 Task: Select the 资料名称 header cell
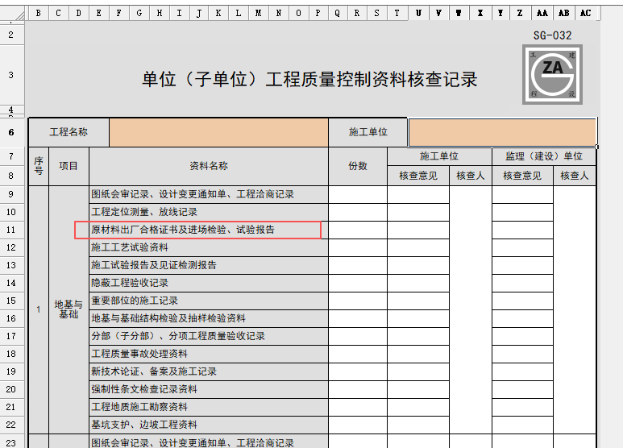208,166
